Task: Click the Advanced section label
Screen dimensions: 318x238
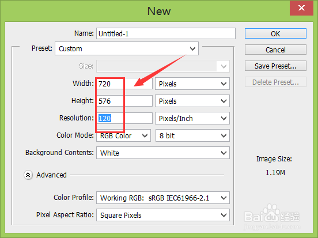Action: click(51, 175)
